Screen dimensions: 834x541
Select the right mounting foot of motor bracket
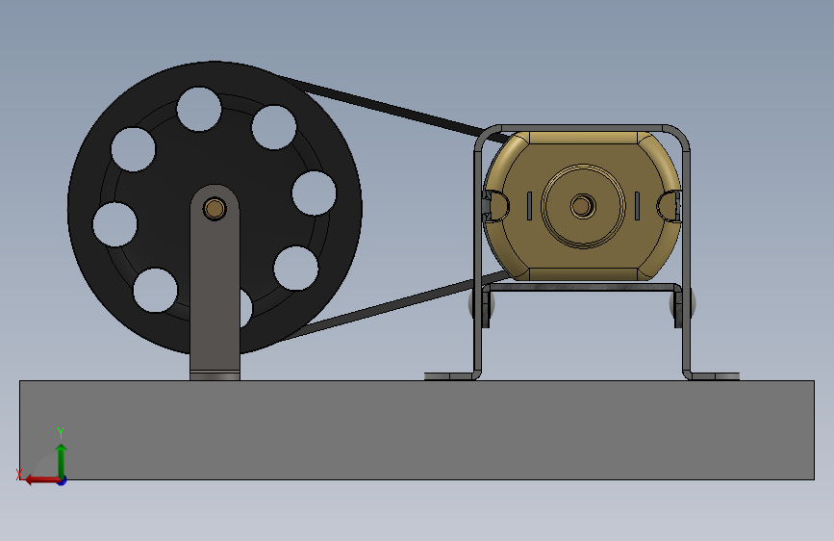714,376
